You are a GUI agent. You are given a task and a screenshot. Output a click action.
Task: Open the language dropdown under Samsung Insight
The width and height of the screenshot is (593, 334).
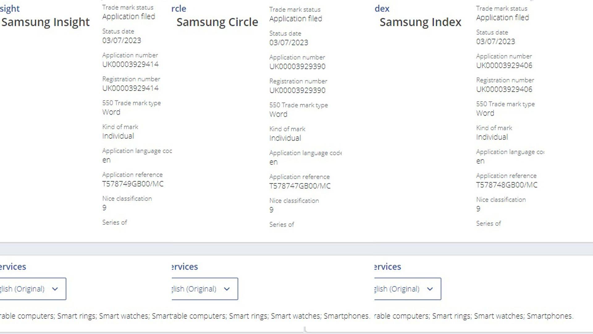(x=32, y=289)
